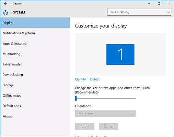Click the search magnifier icon
Viewport: 174px width, 137px height.
pyautogui.click(x=168, y=12)
